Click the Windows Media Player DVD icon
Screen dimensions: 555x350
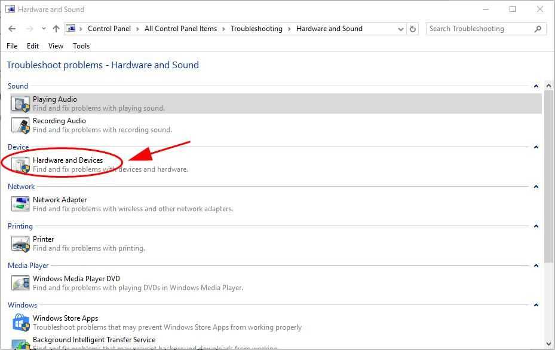[20, 283]
